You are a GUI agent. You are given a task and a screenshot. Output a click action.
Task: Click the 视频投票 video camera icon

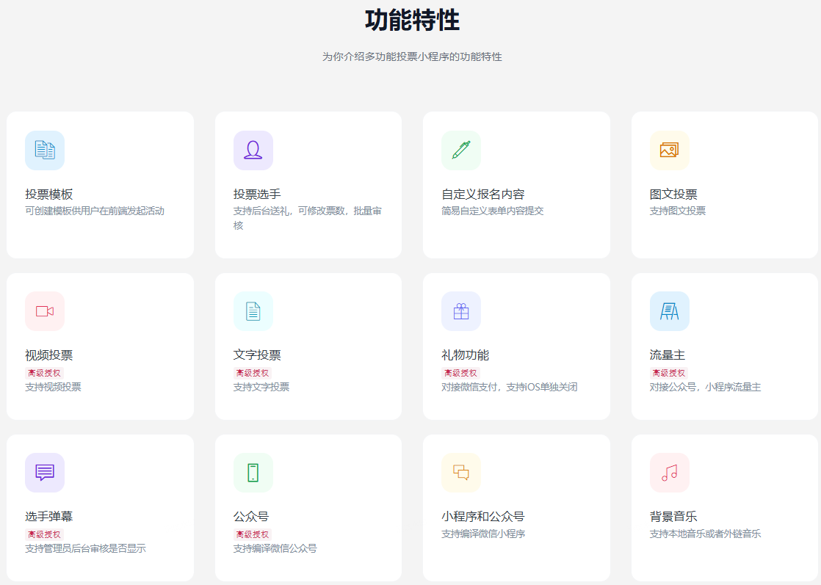45,311
